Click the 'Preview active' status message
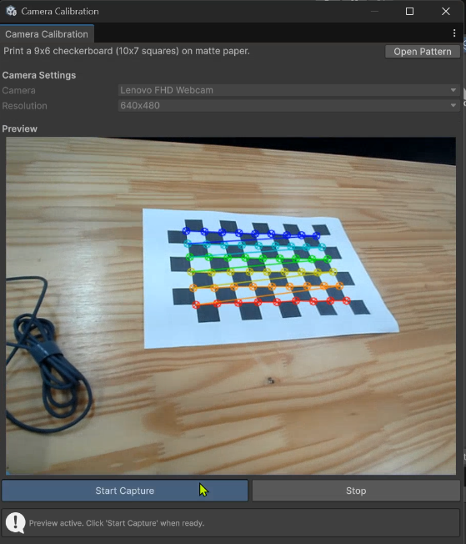The width and height of the screenshot is (466, 544). (117, 523)
